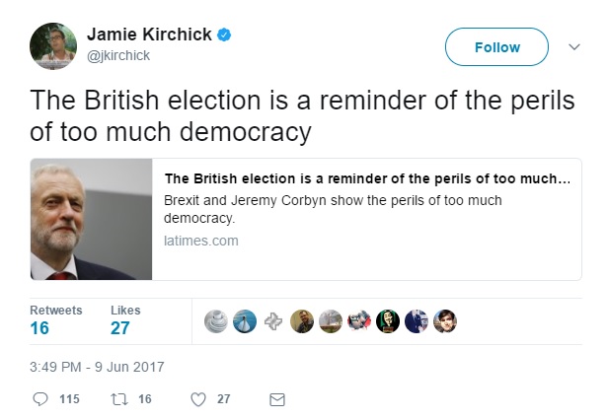The image size is (607, 419).
Task: Open the latimes.com article card title
Action: tap(367, 178)
